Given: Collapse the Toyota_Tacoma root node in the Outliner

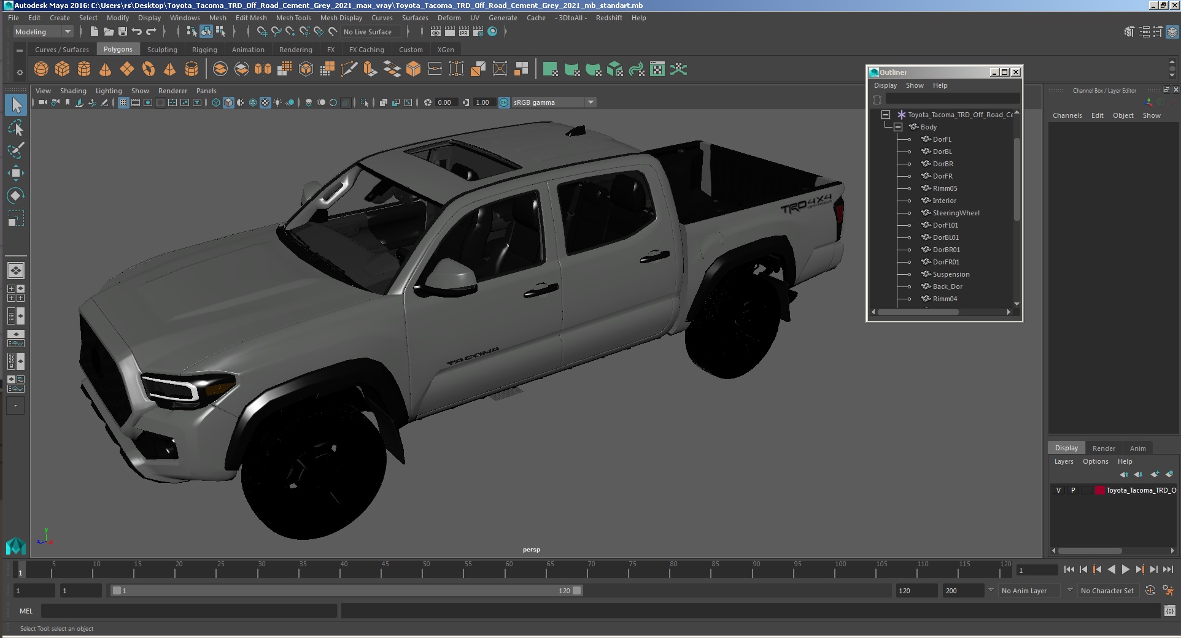Looking at the screenshot, I should pos(886,115).
